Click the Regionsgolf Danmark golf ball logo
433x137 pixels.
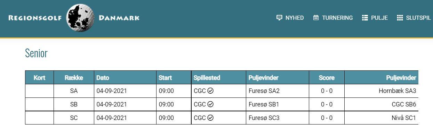click(80, 18)
